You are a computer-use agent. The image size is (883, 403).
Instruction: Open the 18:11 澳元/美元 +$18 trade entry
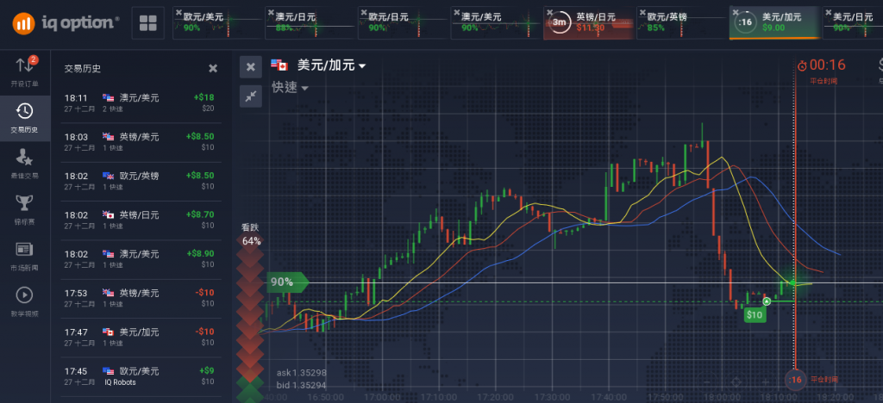tap(139, 102)
